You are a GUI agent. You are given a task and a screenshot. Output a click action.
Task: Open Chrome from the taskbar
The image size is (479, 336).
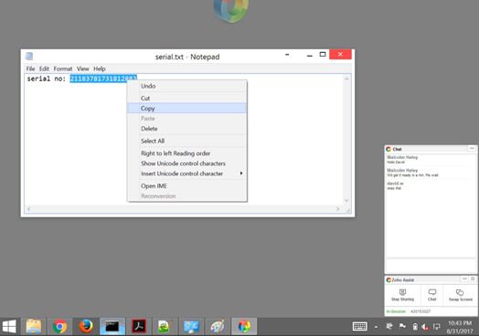click(59, 326)
